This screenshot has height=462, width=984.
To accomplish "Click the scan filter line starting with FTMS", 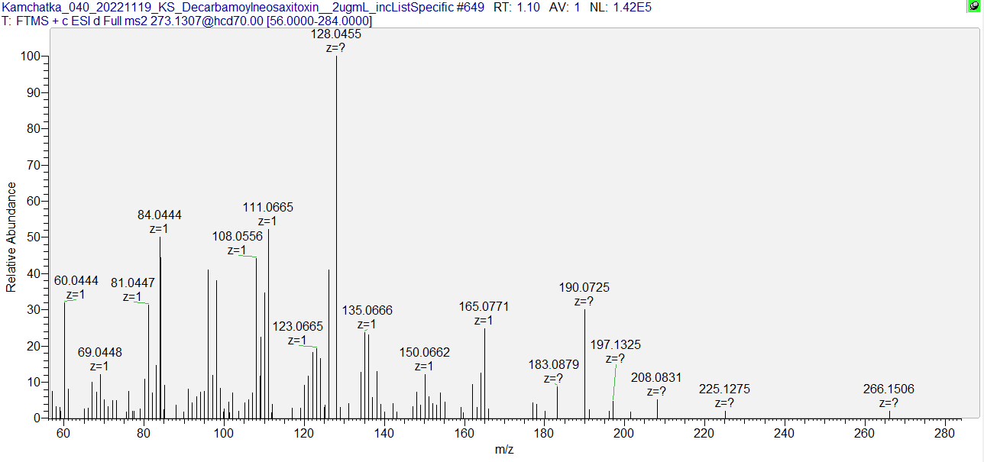I will (187, 21).
